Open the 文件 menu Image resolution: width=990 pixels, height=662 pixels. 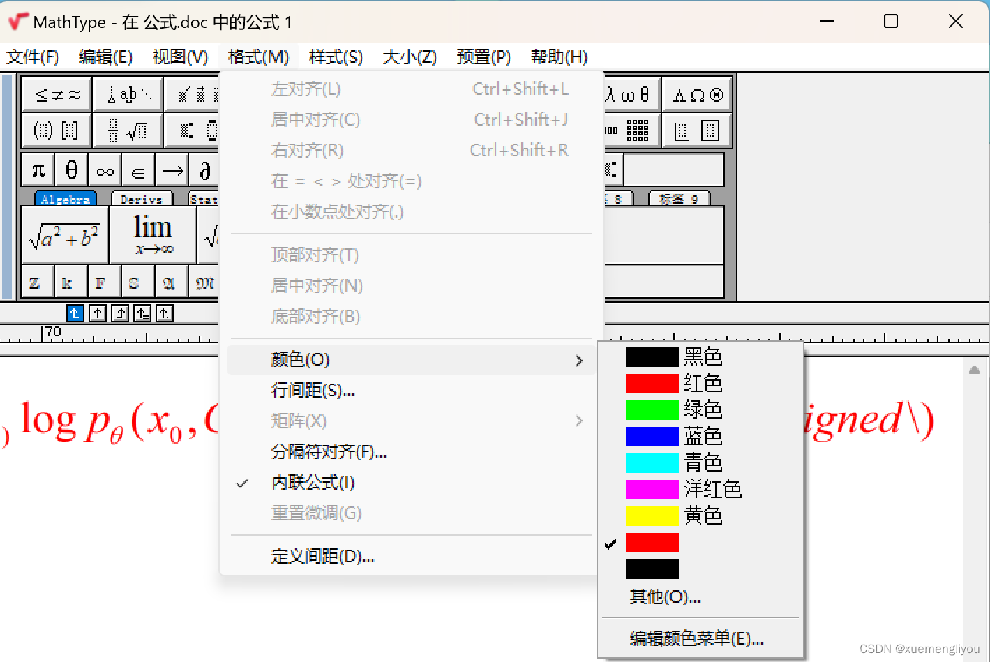point(32,57)
